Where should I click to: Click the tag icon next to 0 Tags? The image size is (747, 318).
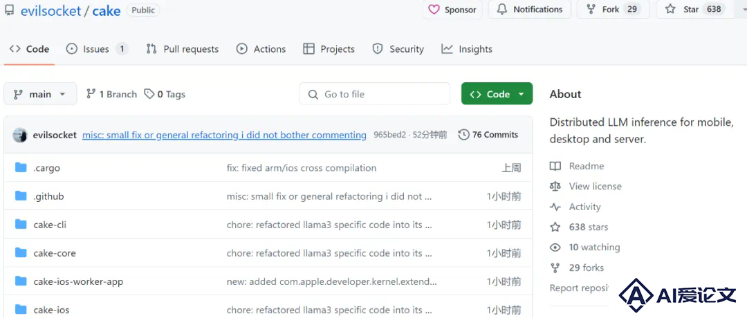(149, 94)
